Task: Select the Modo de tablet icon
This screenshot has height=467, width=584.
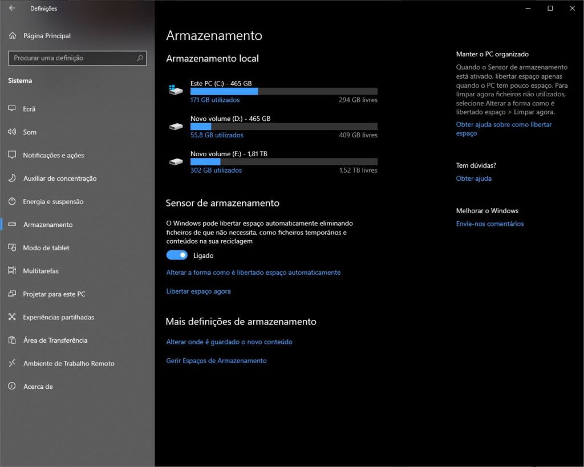Action: (12, 247)
